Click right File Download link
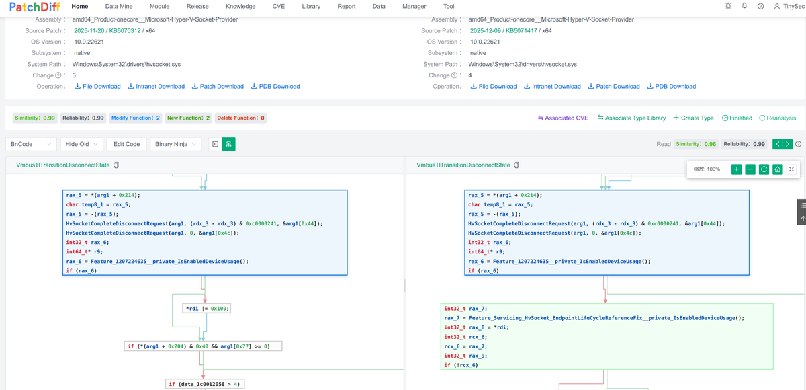Image resolution: width=806 pixels, height=390 pixels. pyautogui.click(x=493, y=86)
